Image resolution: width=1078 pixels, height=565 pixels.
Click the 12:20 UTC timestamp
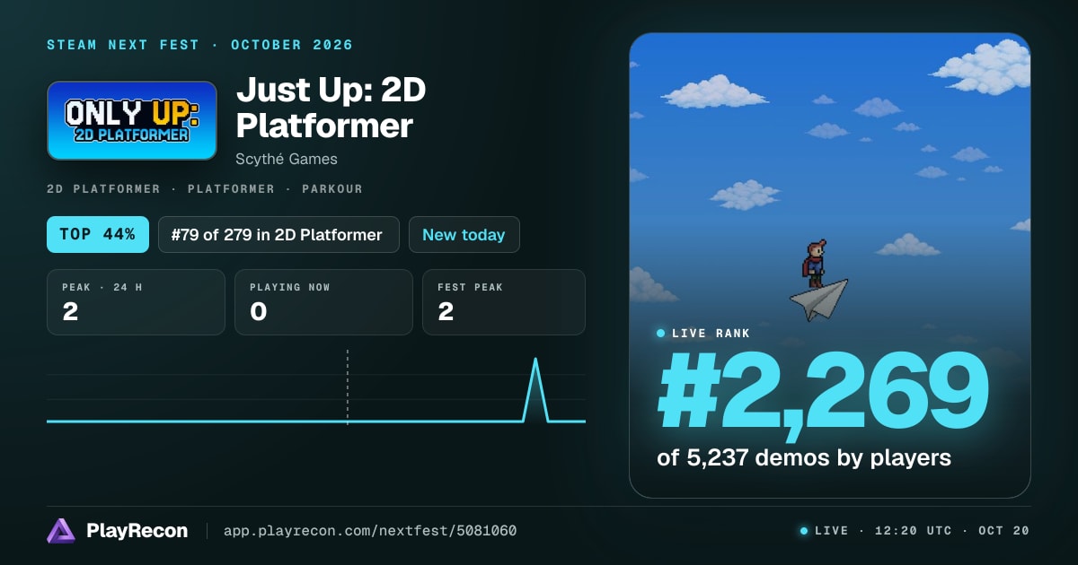(x=914, y=531)
